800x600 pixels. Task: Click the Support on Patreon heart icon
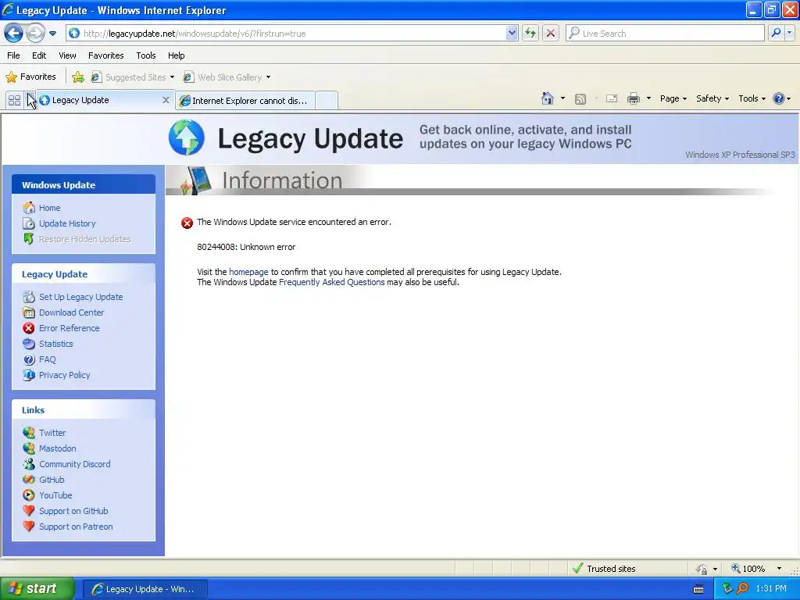pyautogui.click(x=29, y=527)
